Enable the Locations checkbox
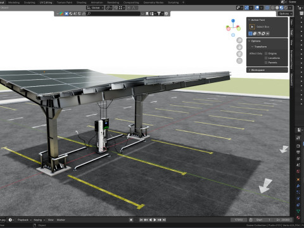 click(266, 58)
